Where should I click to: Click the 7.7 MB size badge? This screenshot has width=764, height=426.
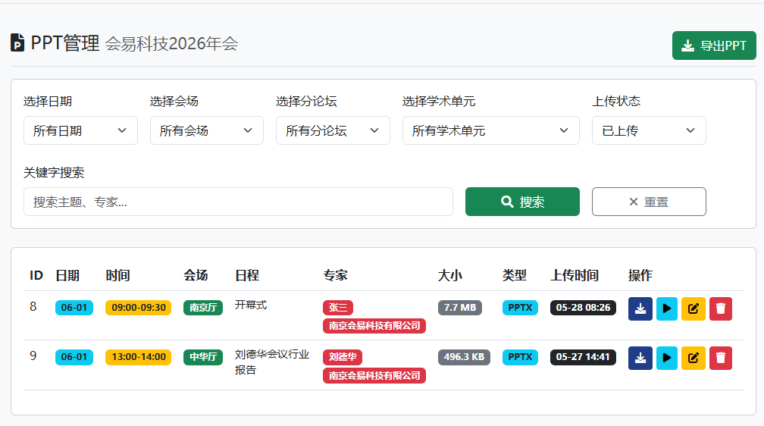click(460, 308)
